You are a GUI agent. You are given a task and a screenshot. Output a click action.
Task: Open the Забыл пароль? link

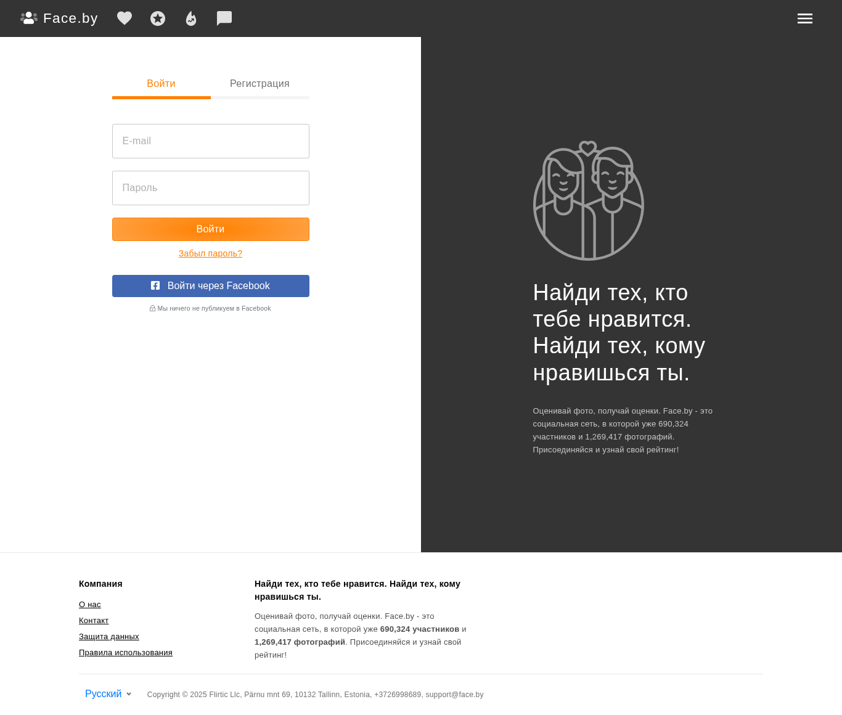click(x=210, y=253)
